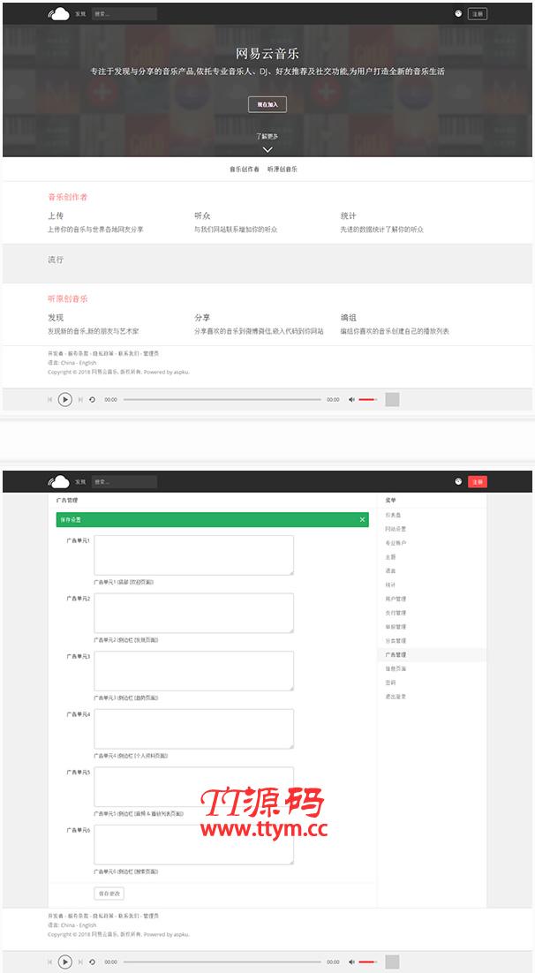The height and width of the screenshot is (973, 535).
Task: Open 服务条款 link in the landing page footer
Action: tap(79, 353)
